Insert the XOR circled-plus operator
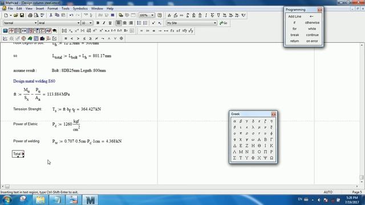This screenshot has height=205, width=365. pos(121,38)
